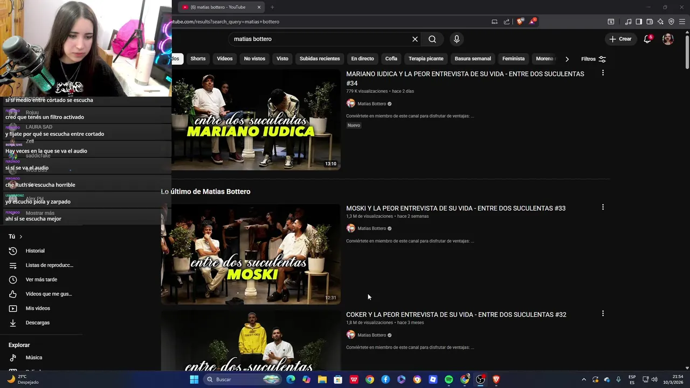Open the tab search icon in the toolbar
This screenshot has width=690, height=388.
point(611,22)
